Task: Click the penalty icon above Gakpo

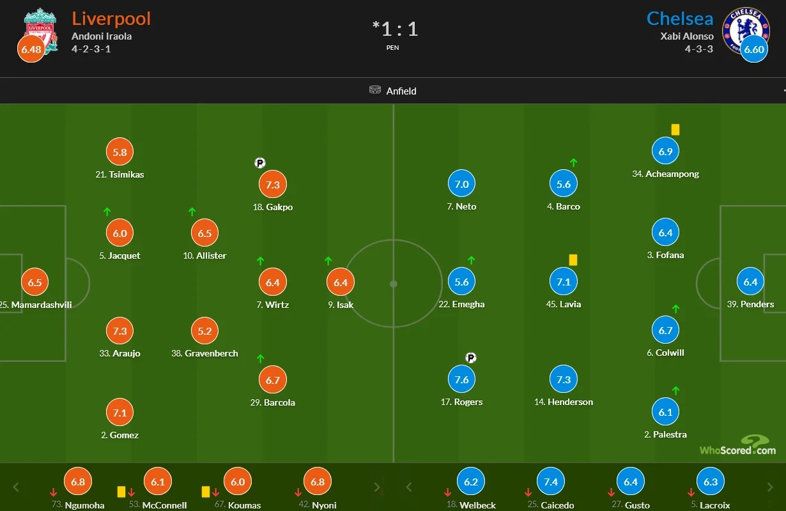Action: 259,163
